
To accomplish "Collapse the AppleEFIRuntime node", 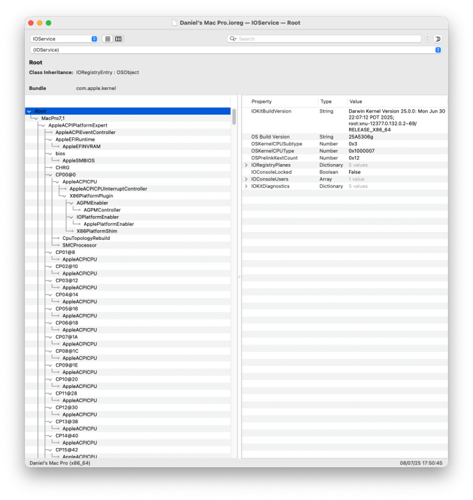I will [x=50, y=140].
